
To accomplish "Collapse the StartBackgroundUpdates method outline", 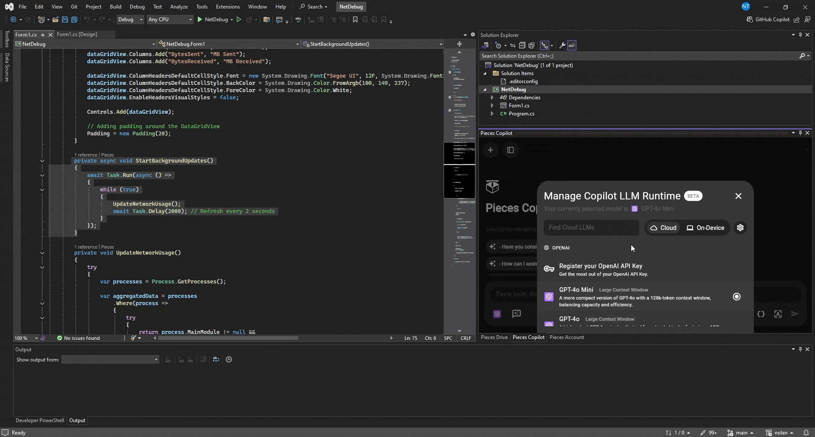I will 42,161.
